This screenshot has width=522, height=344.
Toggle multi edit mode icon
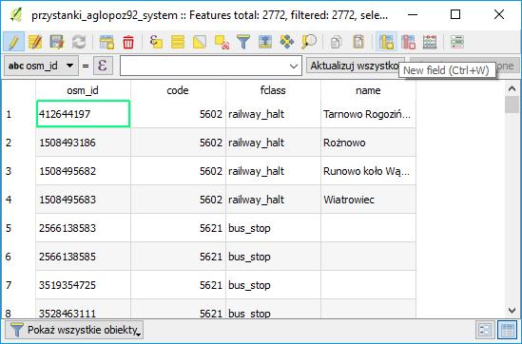(x=35, y=42)
